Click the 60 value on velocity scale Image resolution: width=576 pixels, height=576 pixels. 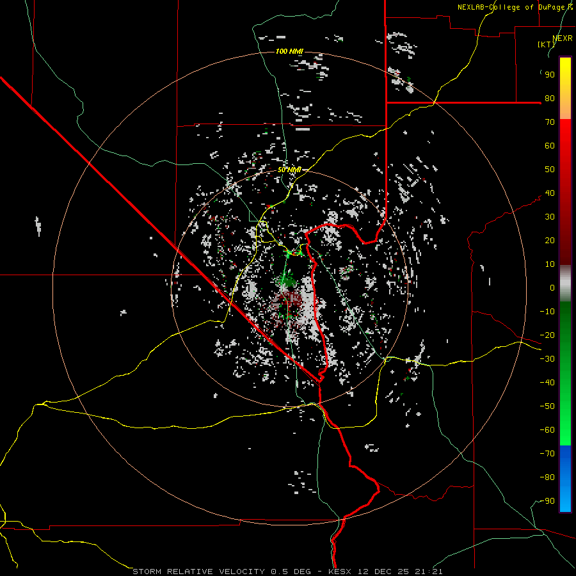550,146
